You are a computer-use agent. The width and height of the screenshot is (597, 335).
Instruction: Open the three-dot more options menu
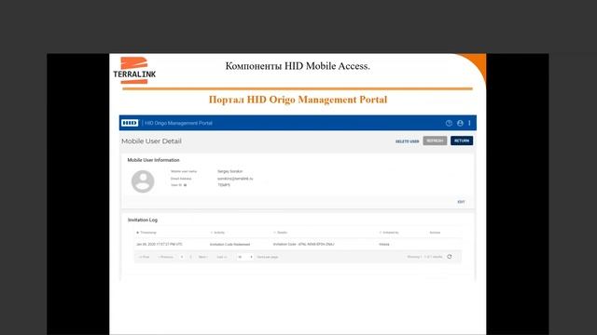coord(469,123)
